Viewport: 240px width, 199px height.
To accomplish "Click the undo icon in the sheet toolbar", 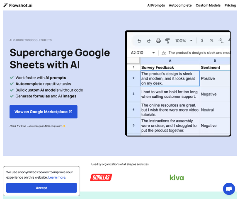I will [x=139, y=41].
